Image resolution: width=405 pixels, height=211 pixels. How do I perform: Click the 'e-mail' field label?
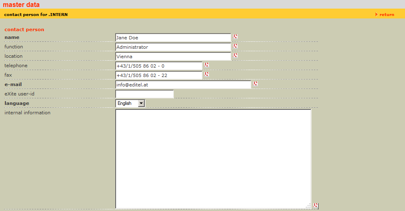pos(13,84)
